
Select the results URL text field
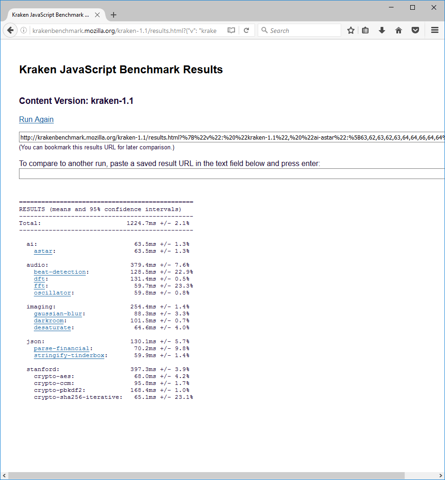pos(232,137)
